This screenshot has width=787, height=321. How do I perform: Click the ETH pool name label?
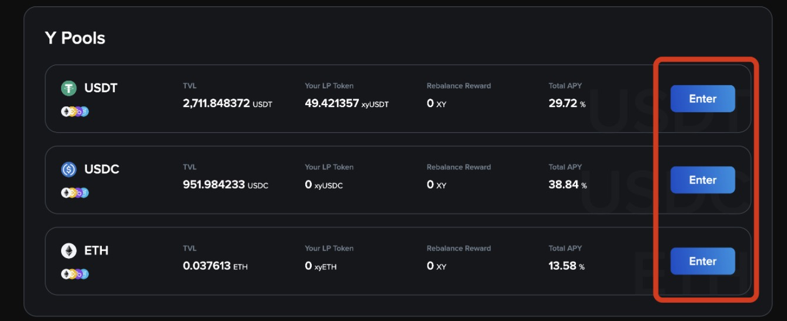96,250
